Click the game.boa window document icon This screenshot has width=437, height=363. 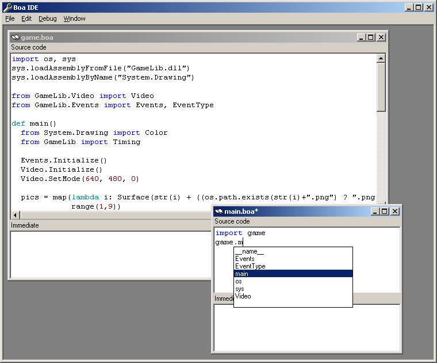tap(15, 37)
